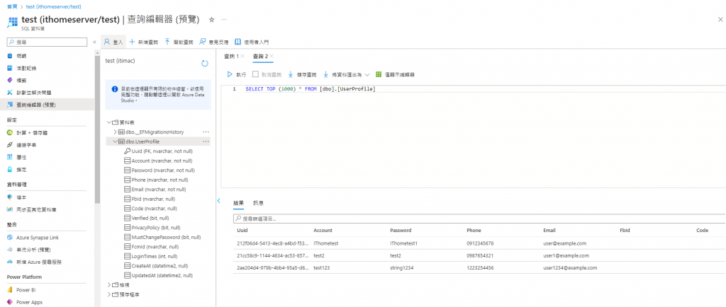Click the Email column header in results
Screen dimensions: 726x307
pyautogui.click(x=549, y=230)
